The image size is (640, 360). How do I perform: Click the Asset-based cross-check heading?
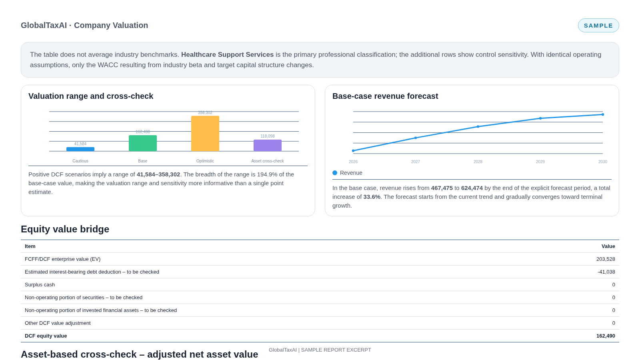pos(139,354)
